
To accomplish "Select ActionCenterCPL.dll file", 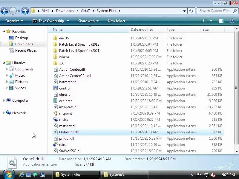I will [75, 76].
